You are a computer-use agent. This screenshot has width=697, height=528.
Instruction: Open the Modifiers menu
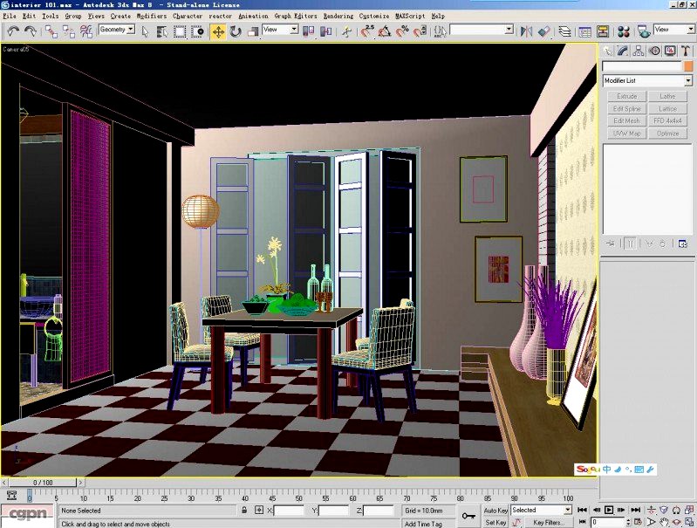(152, 16)
